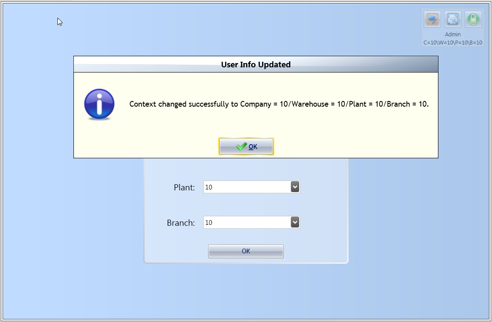Expand the Plant dropdown arrow
Viewport: 492px width, 322px height.
tap(295, 187)
